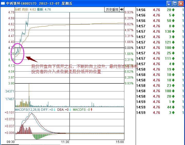The height and width of the screenshot is (145, 185).
Task: Click the 分时 label above the chart
Action: pyautogui.click(x=18, y=10)
